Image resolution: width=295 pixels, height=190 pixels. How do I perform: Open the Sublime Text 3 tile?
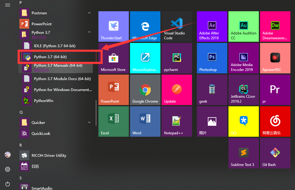(243, 153)
